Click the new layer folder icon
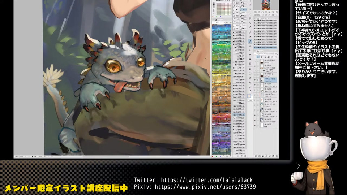This screenshot has width=347, height=195. 263,156
